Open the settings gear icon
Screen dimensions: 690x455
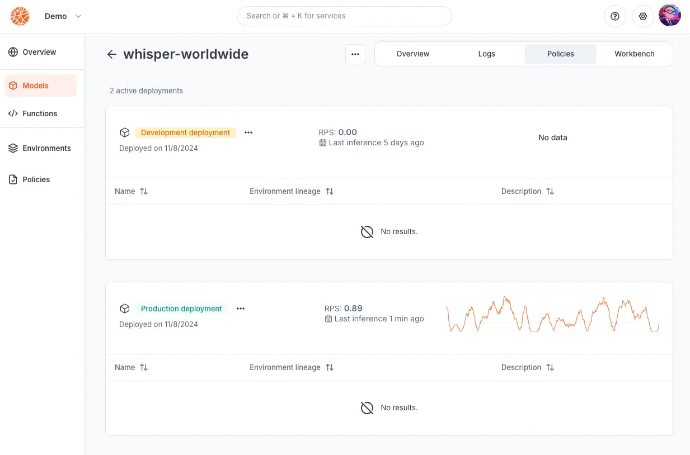click(643, 16)
